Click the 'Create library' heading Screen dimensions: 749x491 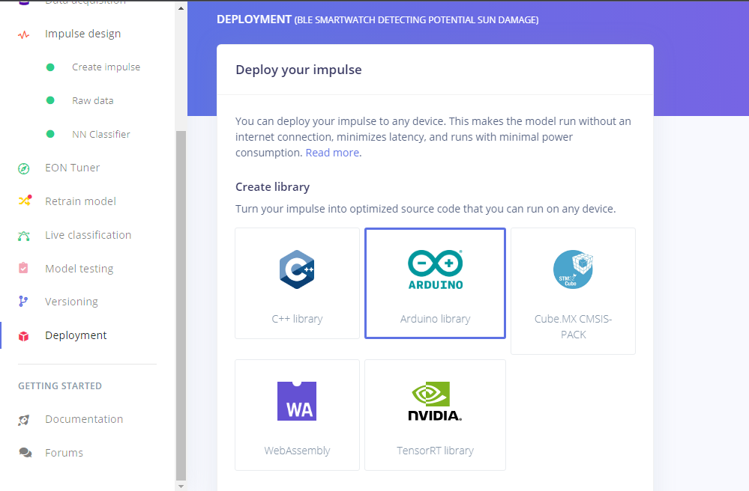click(x=272, y=187)
